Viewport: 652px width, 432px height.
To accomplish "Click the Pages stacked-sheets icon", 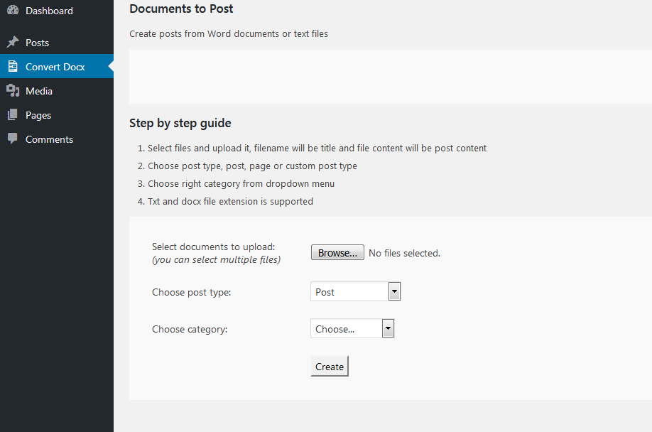I will tap(13, 115).
